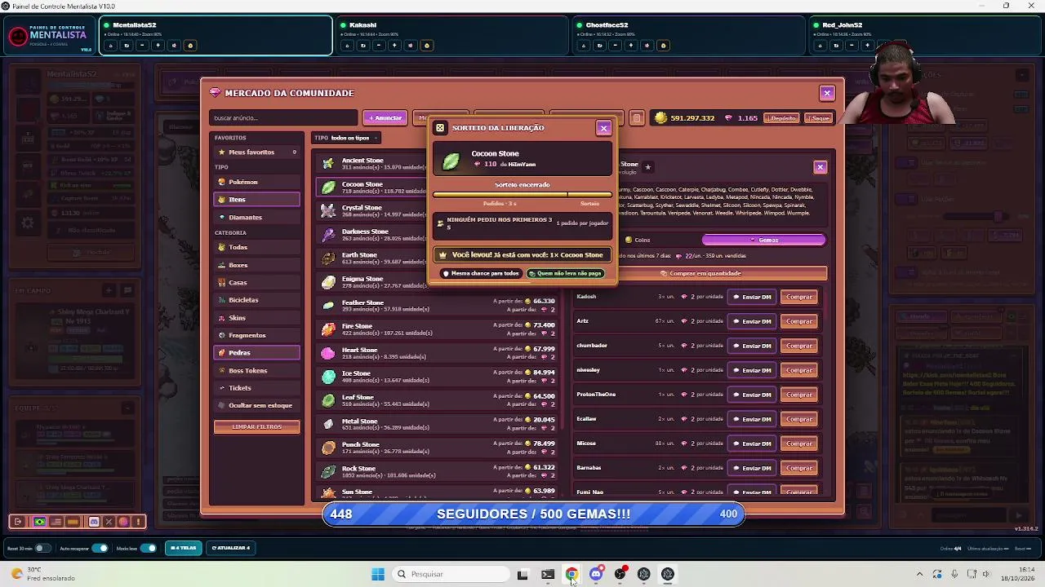Select the Diamantes type filter

pos(256,217)
